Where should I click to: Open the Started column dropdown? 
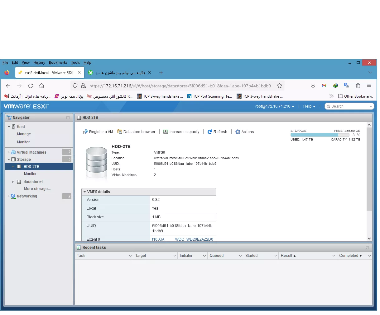click(x=276, y=256)
